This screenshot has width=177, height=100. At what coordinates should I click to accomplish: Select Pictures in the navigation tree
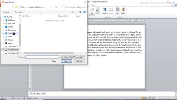[11, 40]
